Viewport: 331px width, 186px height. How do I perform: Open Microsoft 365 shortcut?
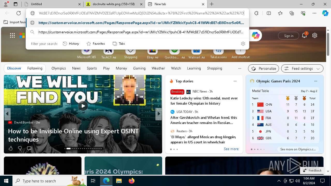(x=87, y=53)
